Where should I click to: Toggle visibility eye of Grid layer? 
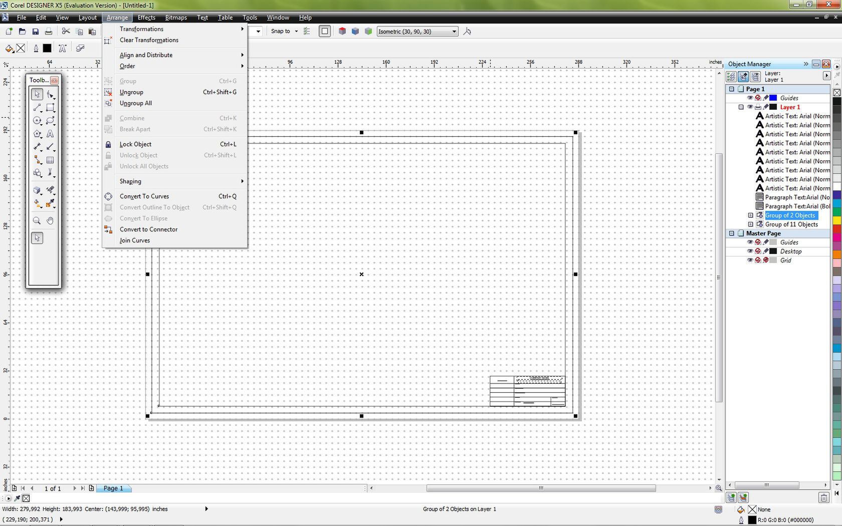pos(750,260)
